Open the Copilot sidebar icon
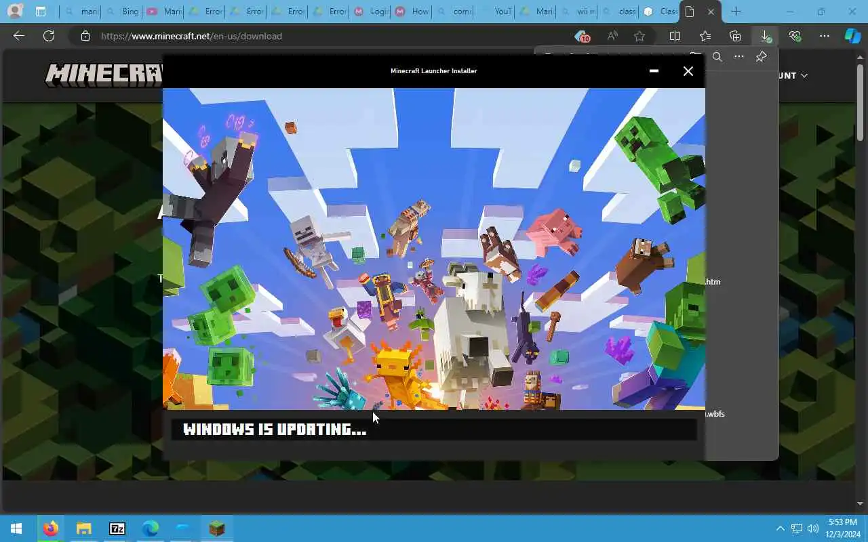 pyautogui.click(x=852, y=36)
